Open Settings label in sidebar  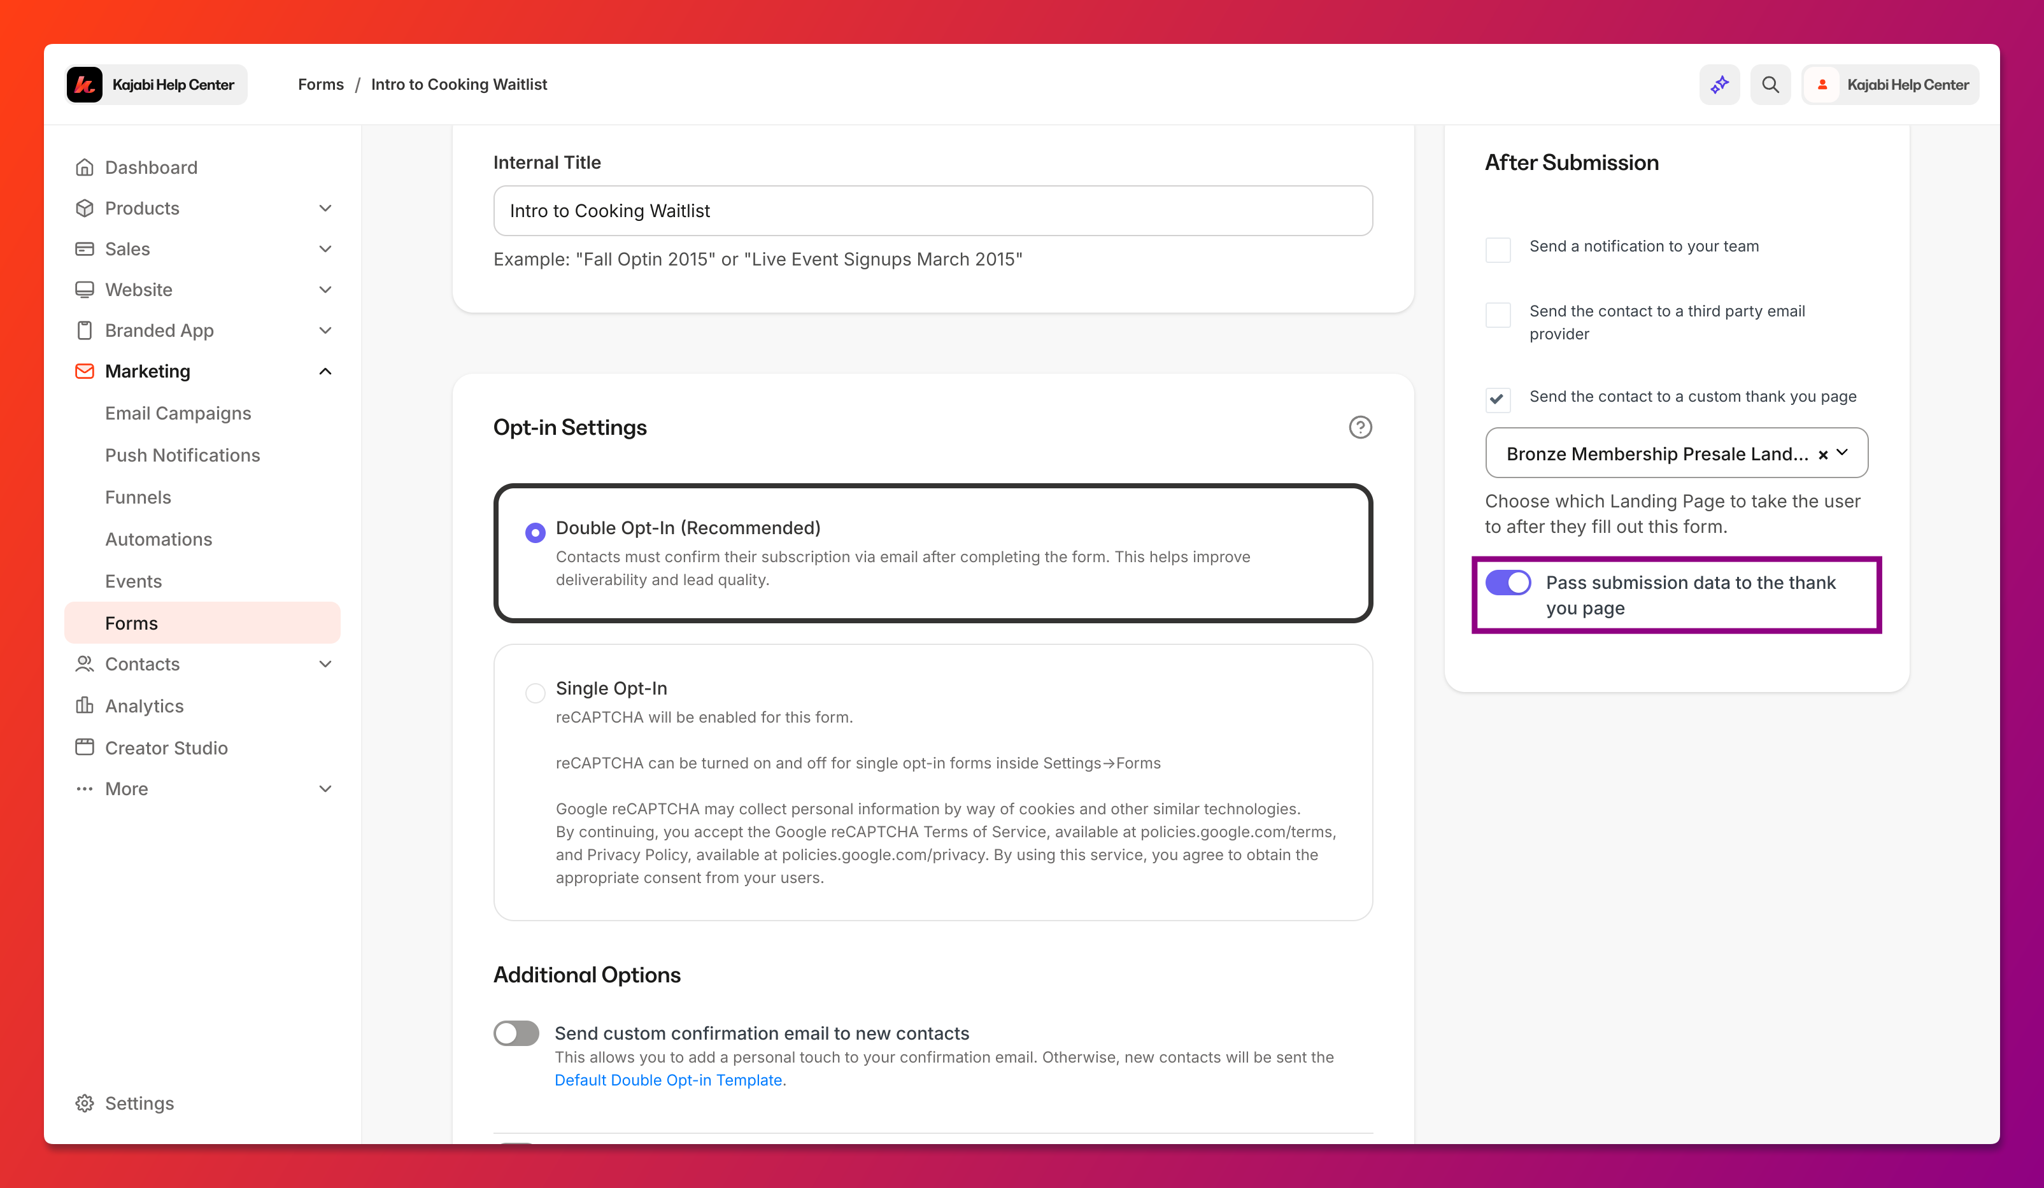coord(139,1103)
